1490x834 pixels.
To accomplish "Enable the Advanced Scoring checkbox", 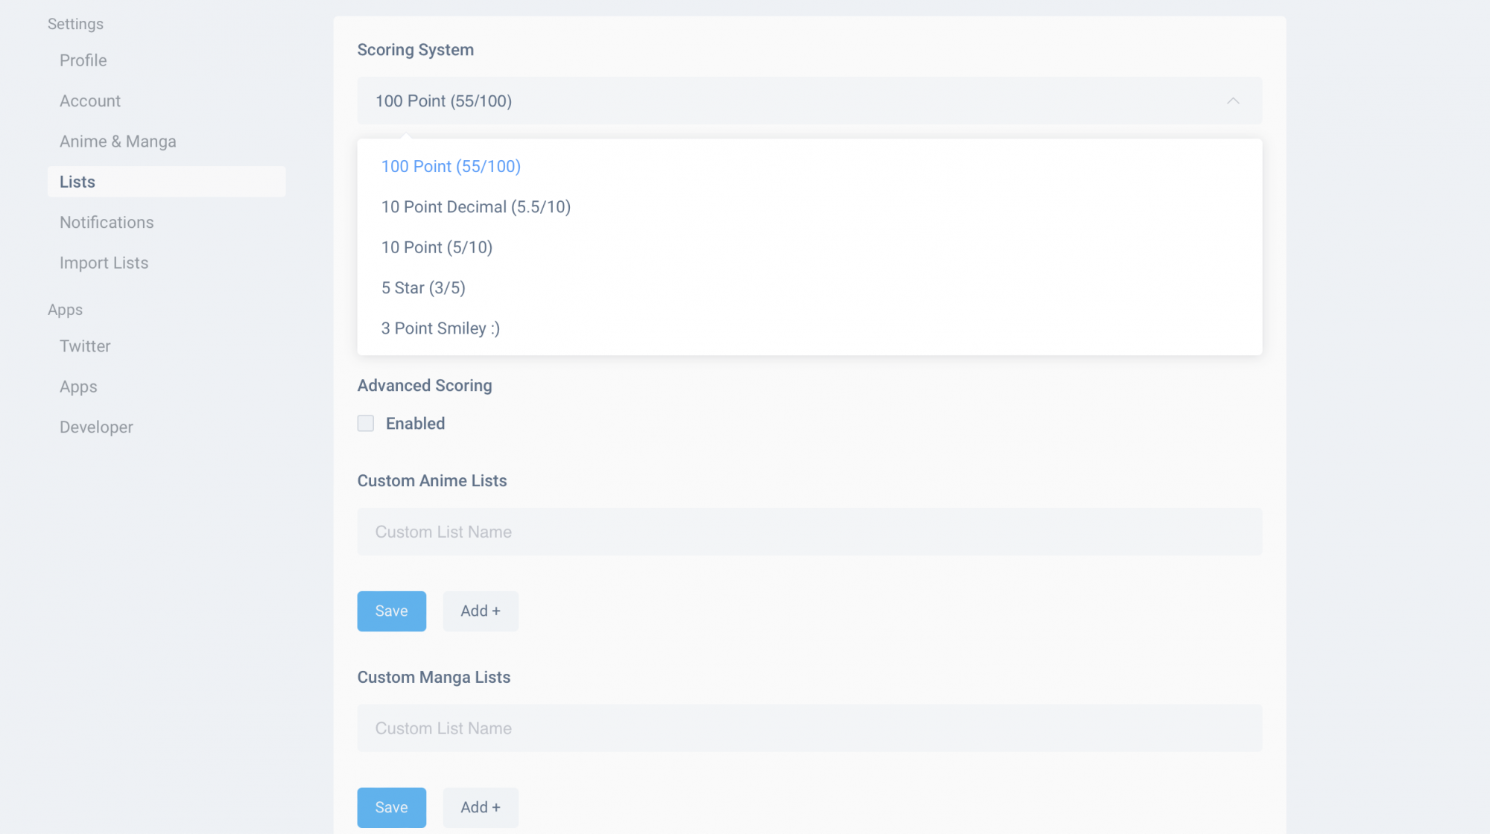I will tap(366, 424).
